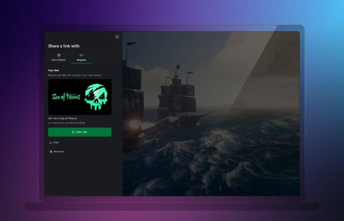Select the Anyone tab label
The height and width of the screenshot is (221, 344).
coord(81,60)
